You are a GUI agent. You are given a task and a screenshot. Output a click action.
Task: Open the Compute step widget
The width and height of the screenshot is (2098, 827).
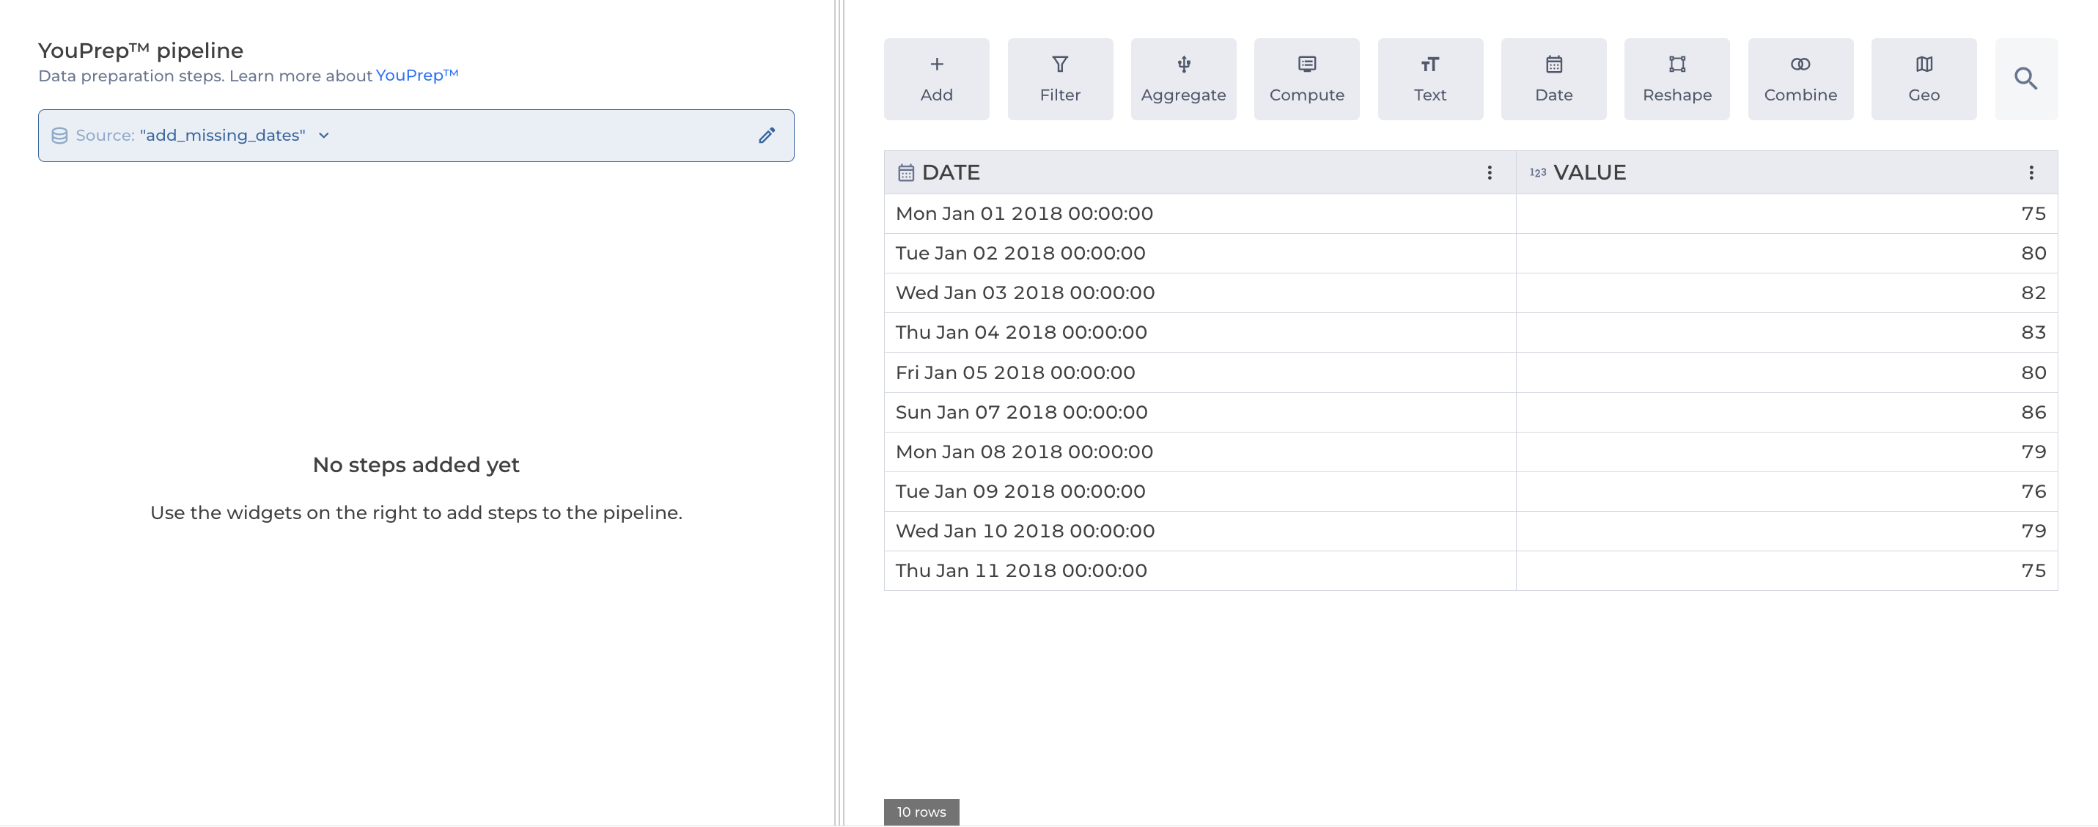pos(1306,78)
